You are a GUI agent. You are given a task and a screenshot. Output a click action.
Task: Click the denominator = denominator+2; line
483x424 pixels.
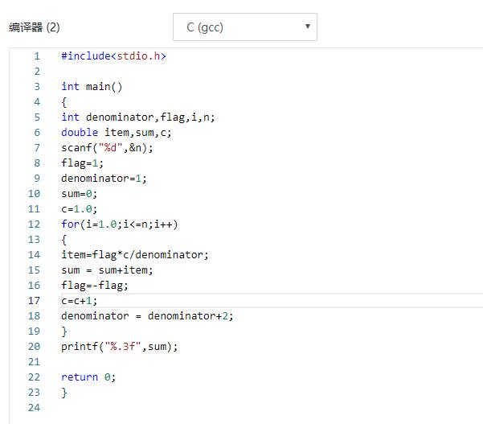(x=147, y=315)
